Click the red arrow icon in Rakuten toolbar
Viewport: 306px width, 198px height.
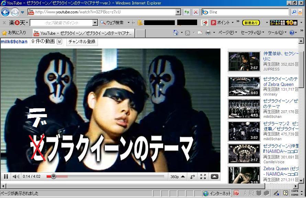click(x=205, y=23)
